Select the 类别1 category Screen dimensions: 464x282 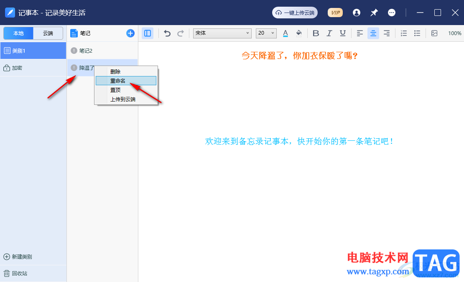33,51
